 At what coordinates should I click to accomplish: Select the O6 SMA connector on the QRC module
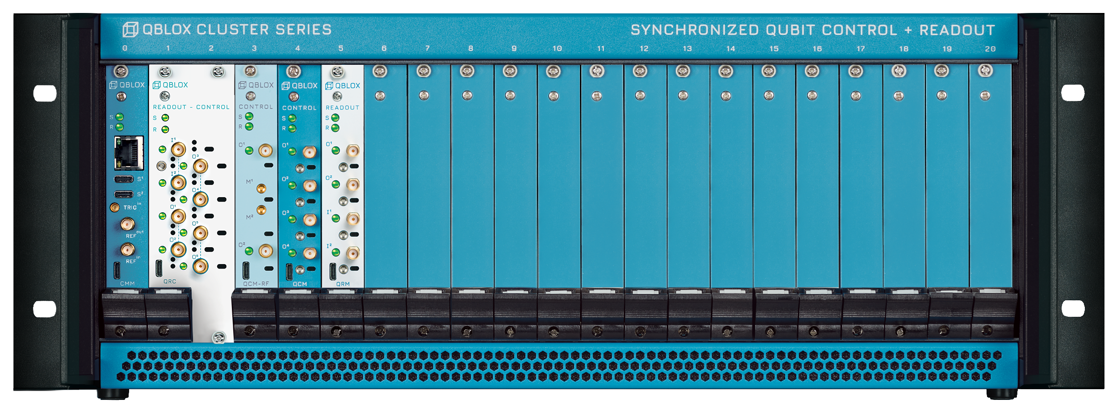200,266
